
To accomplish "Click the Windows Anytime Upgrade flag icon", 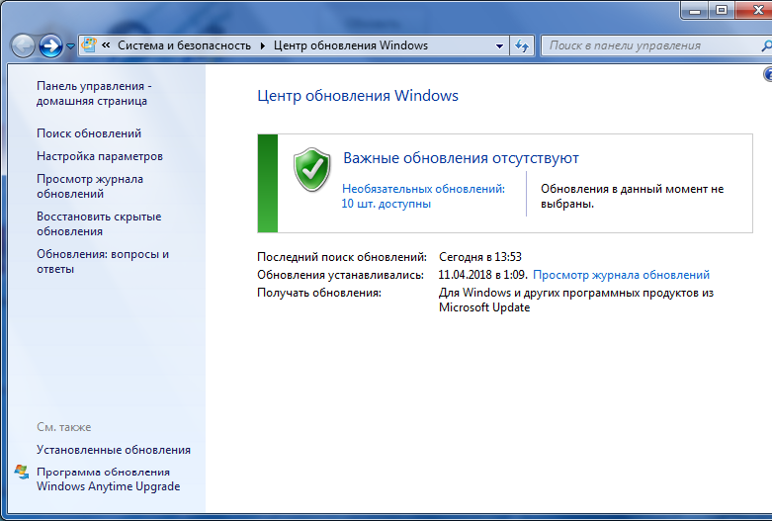I will (21, 472).
